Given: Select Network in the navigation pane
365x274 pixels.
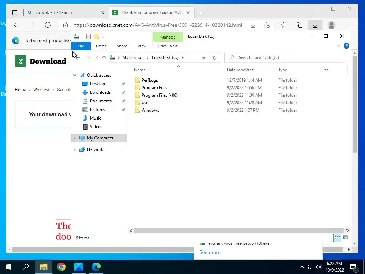Looking at the screenshot, I should pyautogui.click(x=95, y=149).
